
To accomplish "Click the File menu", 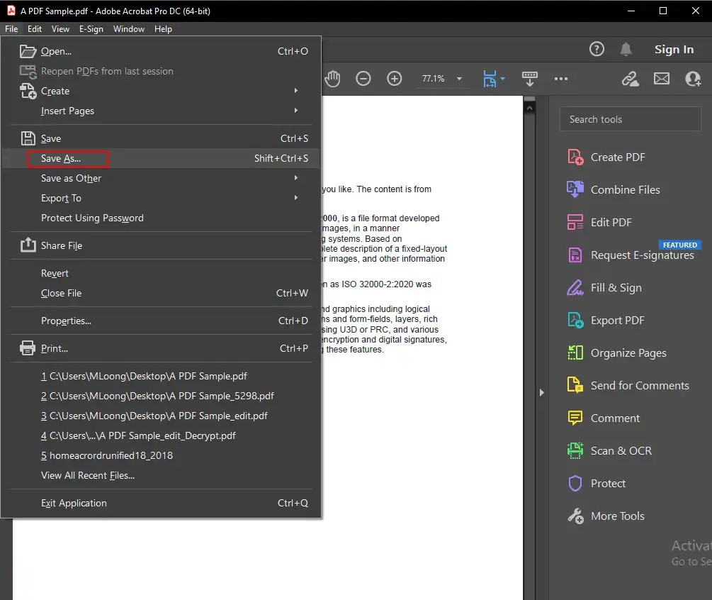I will click(x=11, y=28).
